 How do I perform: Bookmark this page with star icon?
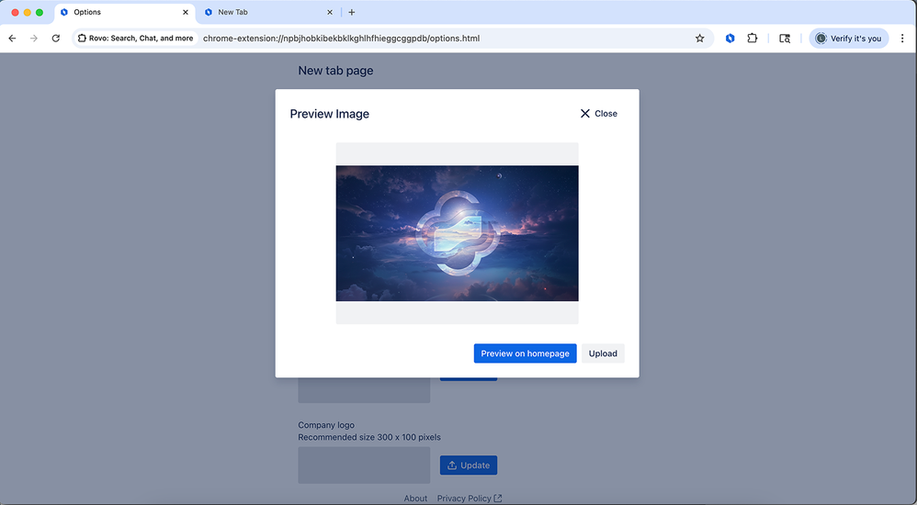click(699, 38)
